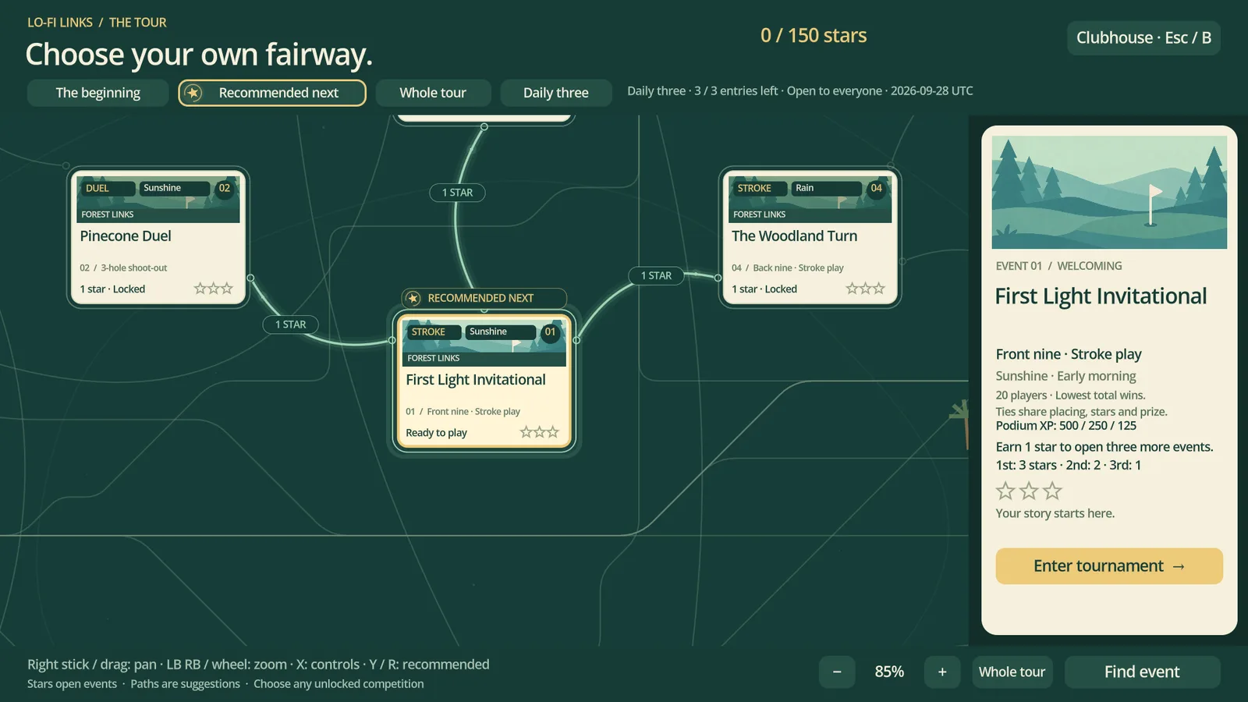Click the Sunshine tag on Pinecone Duel card
1248x702 pixels.
click(174, 188)
